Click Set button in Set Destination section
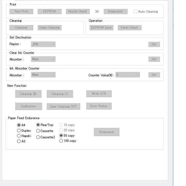 tap(154, 44)
